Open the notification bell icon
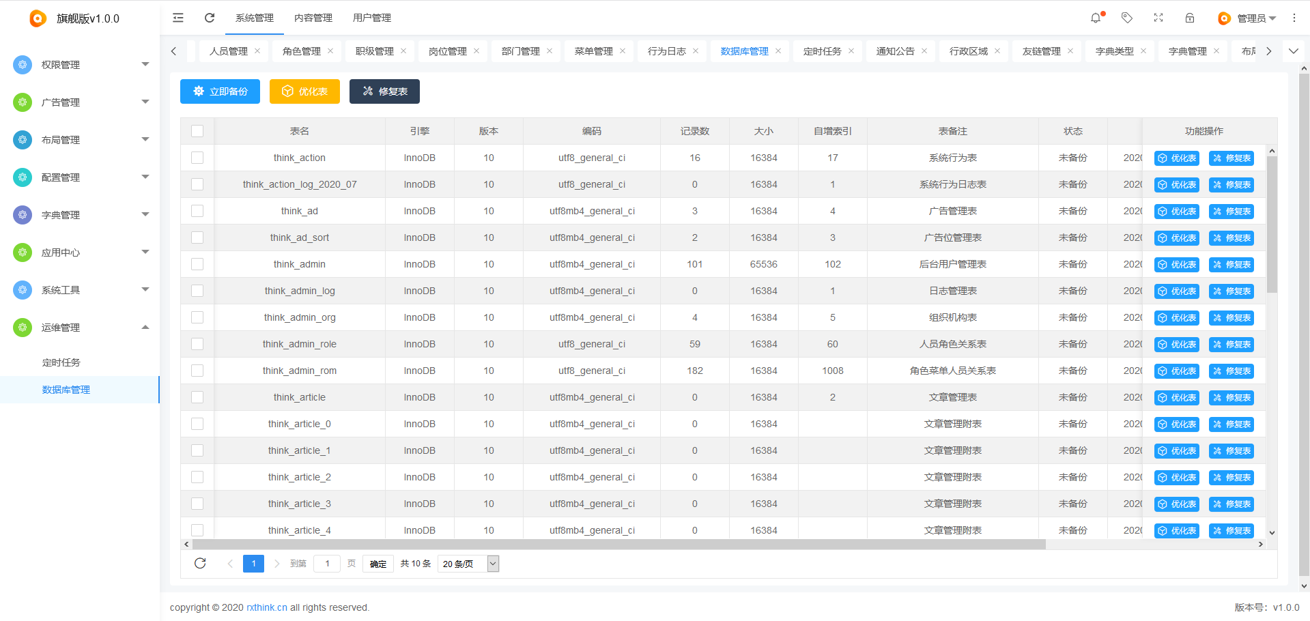 tap(1096, 18)
